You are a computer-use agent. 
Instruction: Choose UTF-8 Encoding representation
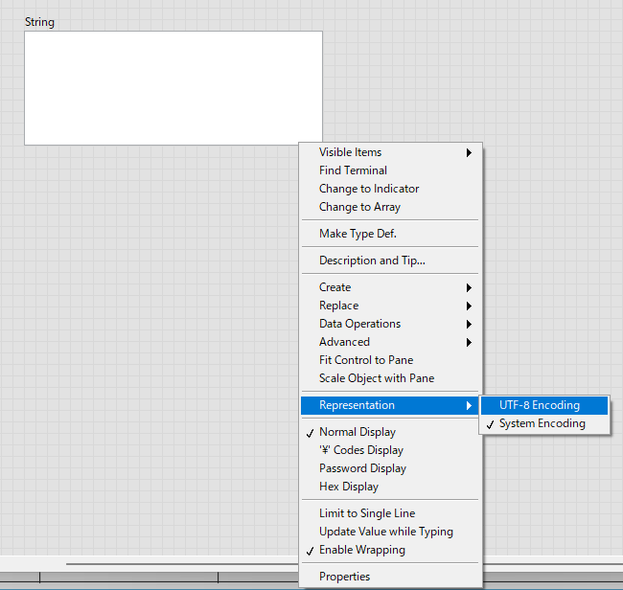[x=544, y=405]
